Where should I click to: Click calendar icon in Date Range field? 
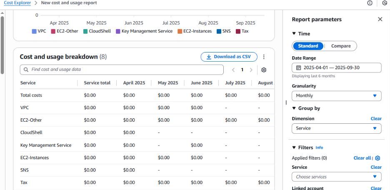298,67
